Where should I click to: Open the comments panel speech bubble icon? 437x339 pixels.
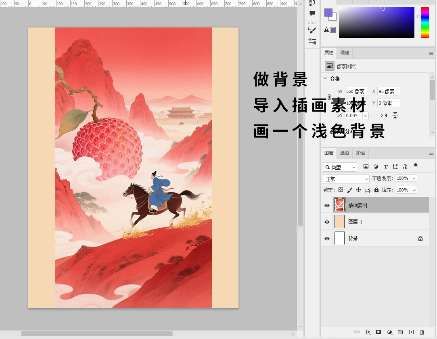point(312,13)
